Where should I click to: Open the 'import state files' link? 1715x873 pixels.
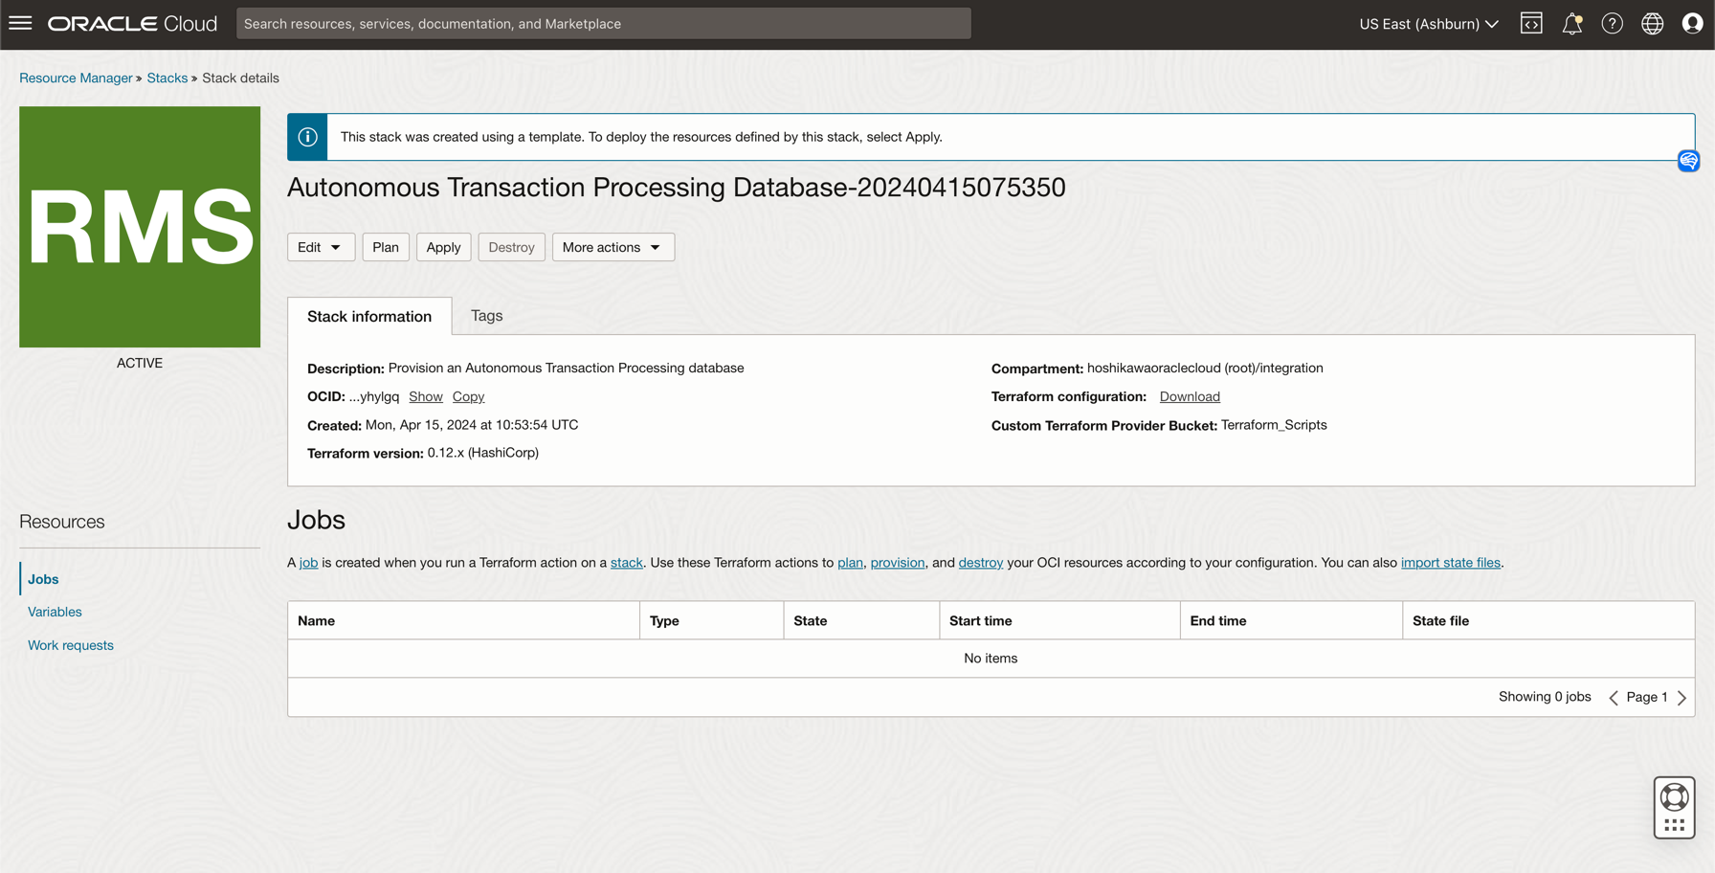[x=1451, y=563]
